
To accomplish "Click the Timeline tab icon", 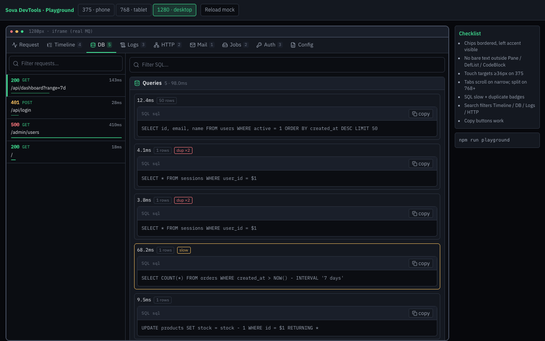I will click(x=50, y=45).
